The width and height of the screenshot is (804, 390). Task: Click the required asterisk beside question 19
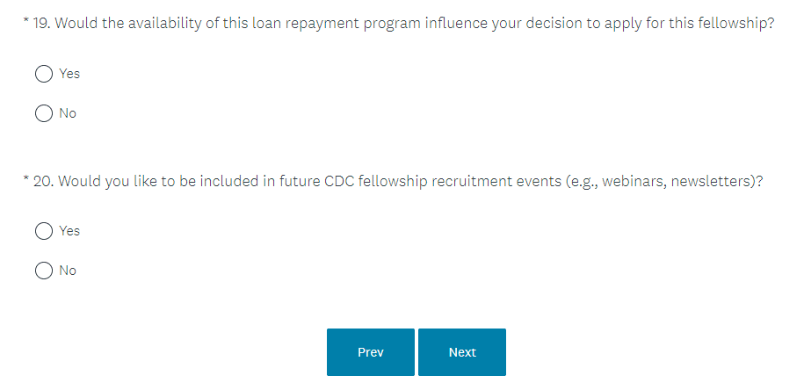tap(27, 21)
